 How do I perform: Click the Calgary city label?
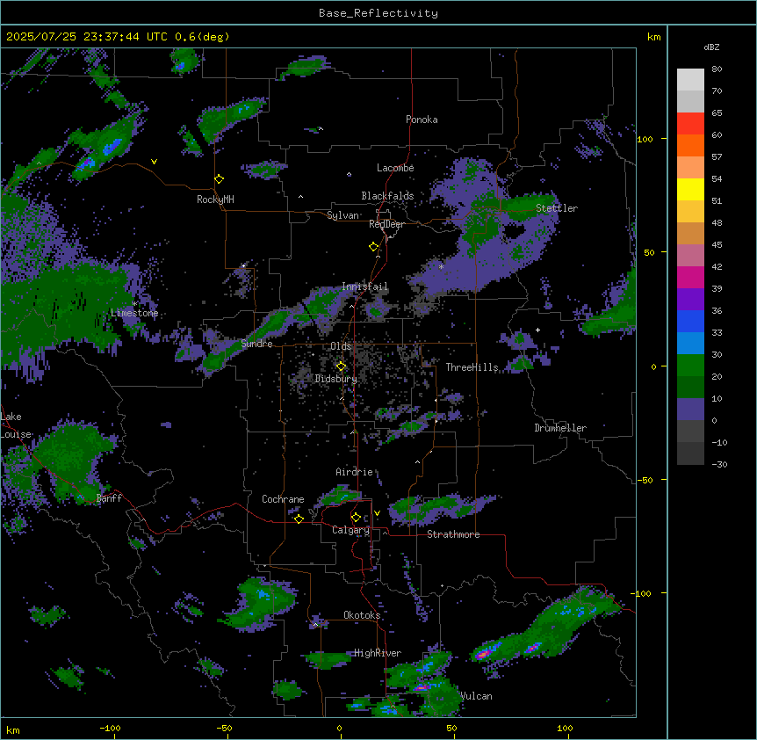coord(350,530)
